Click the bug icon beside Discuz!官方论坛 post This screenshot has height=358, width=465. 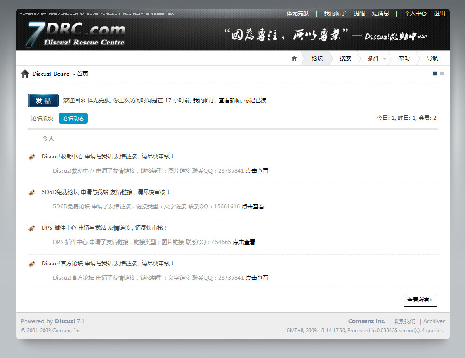point(32,264)
